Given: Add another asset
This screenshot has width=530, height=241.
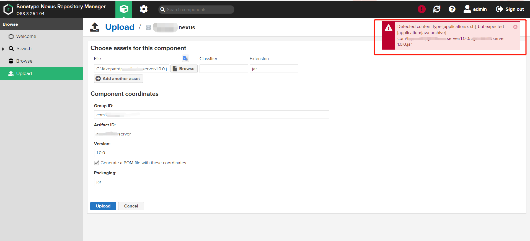Looking at the screenshot, I should tap(118, 79).
